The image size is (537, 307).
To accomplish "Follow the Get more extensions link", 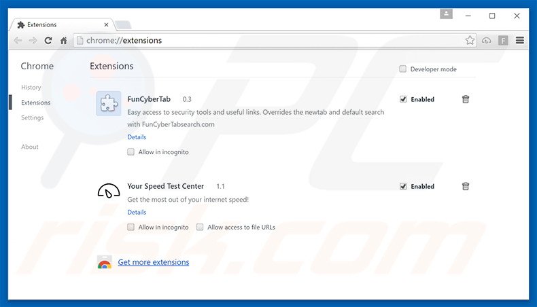I will 154,262.
